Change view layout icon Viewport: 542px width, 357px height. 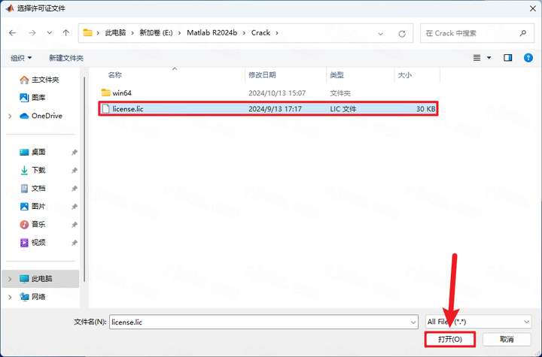pos(477,58)
